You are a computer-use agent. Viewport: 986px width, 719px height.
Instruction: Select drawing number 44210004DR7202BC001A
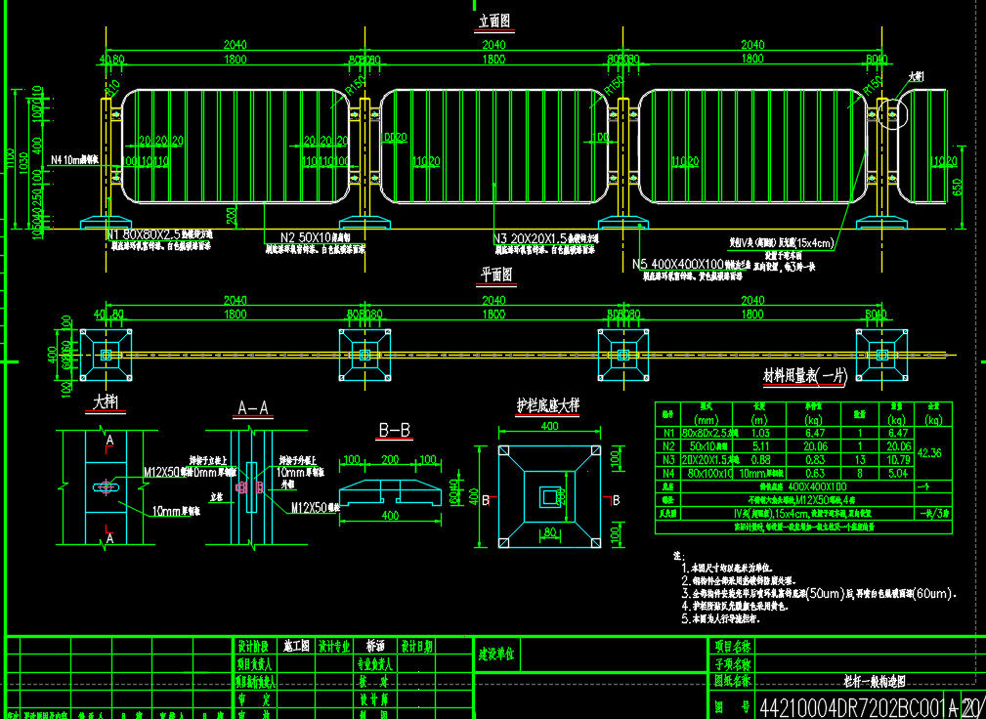point(858,707)
